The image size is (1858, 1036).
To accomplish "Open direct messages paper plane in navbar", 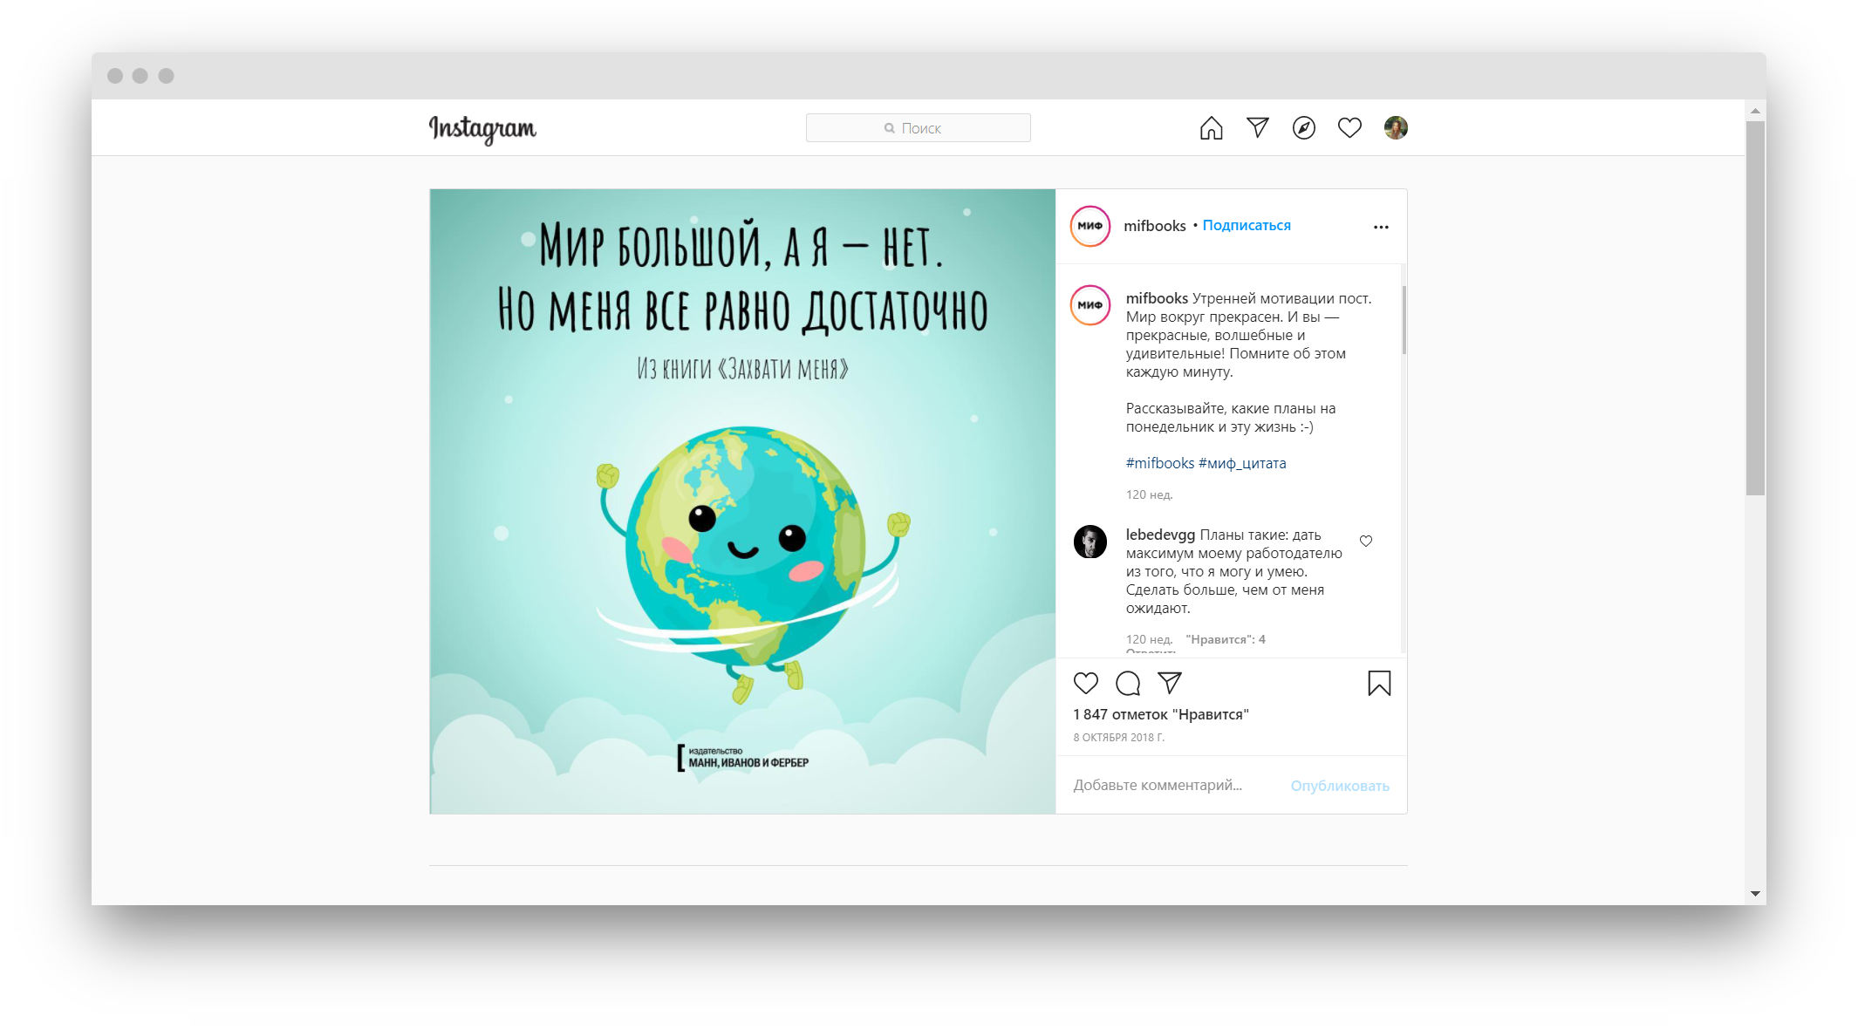I will (1257, 128).
